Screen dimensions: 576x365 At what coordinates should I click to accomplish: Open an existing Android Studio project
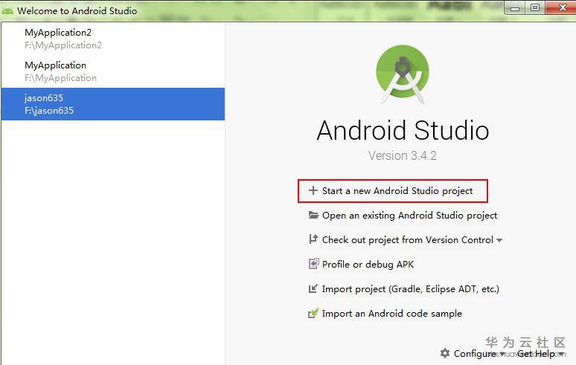pos(409,216)
